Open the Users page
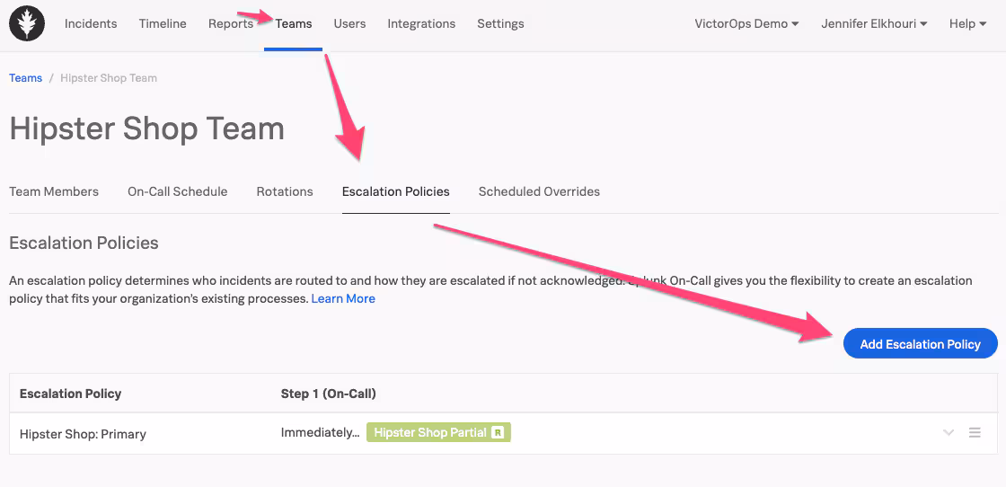The width and height of the screenshot is (1006, 487). [x=349, y=24]
